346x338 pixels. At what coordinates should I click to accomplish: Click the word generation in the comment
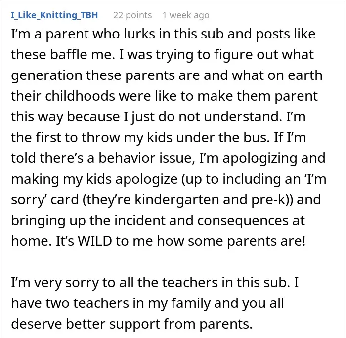click(x=46, y=75)
